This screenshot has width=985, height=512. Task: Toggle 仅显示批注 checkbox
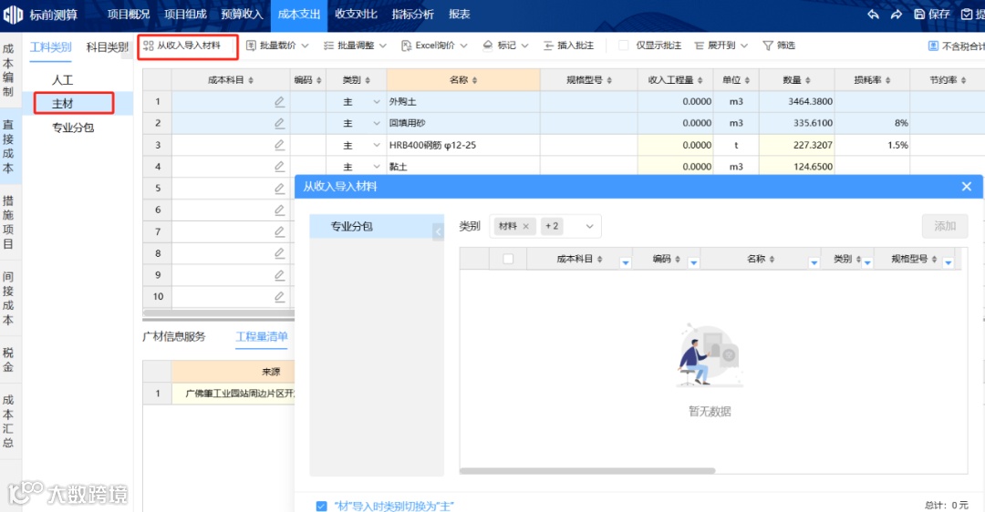click(623, 46)
